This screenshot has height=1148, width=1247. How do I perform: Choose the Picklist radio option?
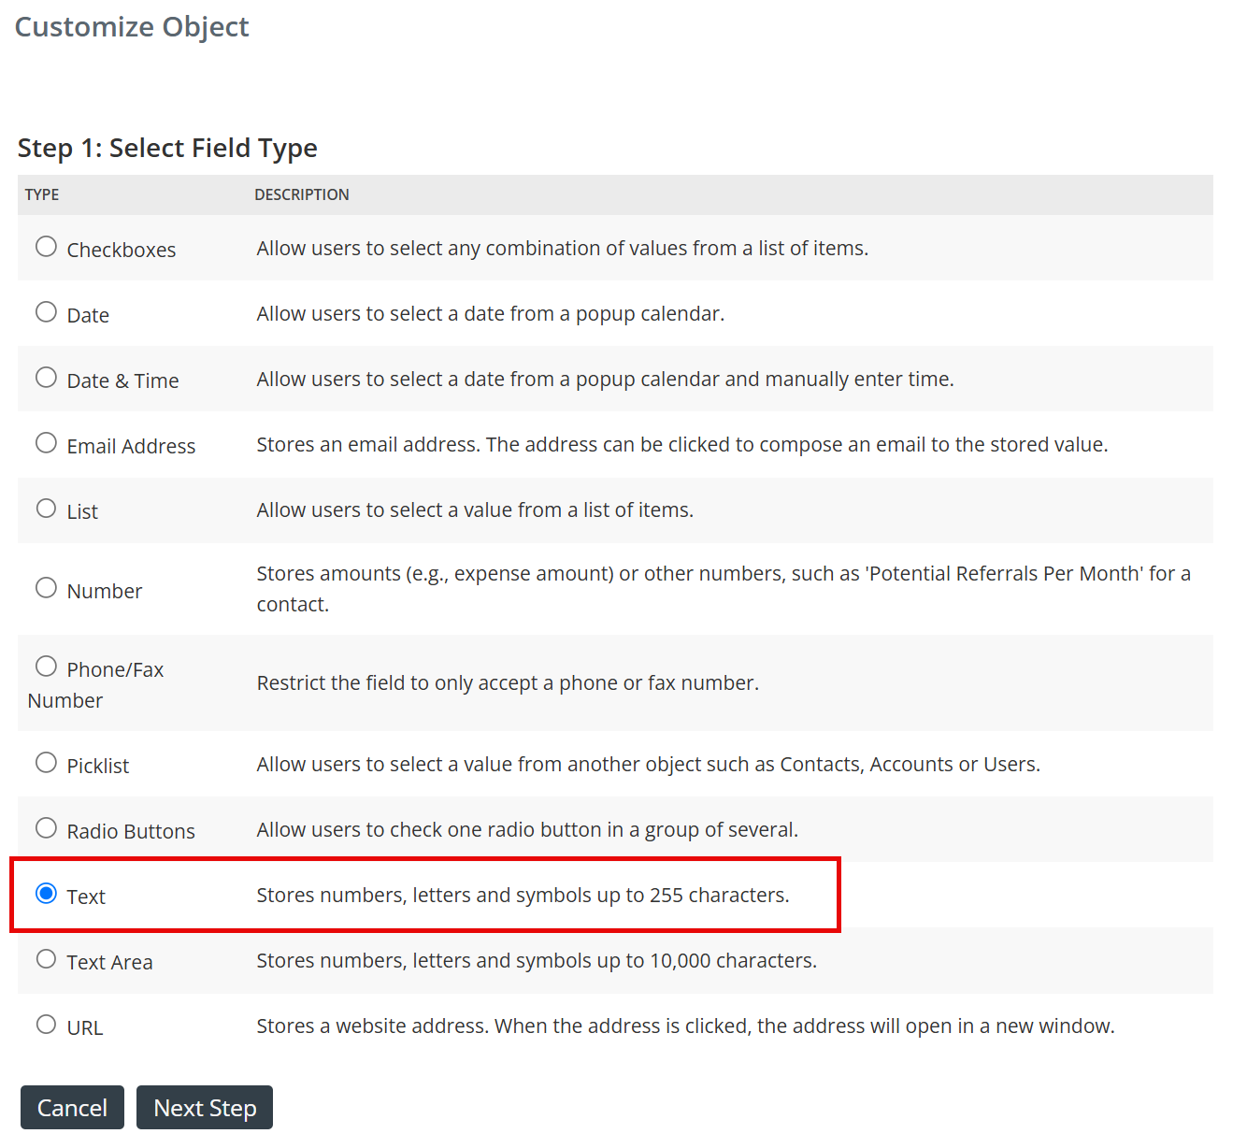pyautogui.click(x=46, y=762)
